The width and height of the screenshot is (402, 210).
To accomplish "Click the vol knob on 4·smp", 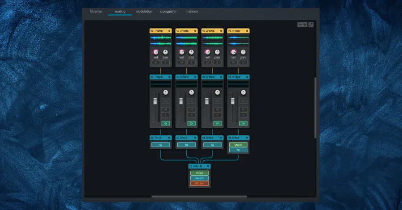I will tap(233, 52).
